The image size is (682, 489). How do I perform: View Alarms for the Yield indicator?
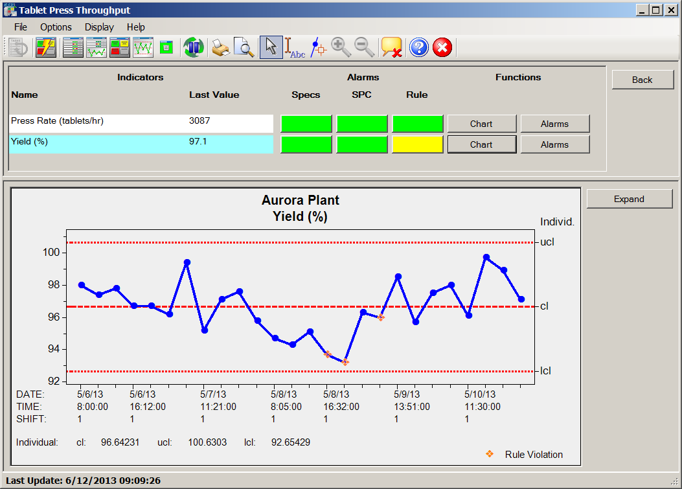tap(554, 144)
